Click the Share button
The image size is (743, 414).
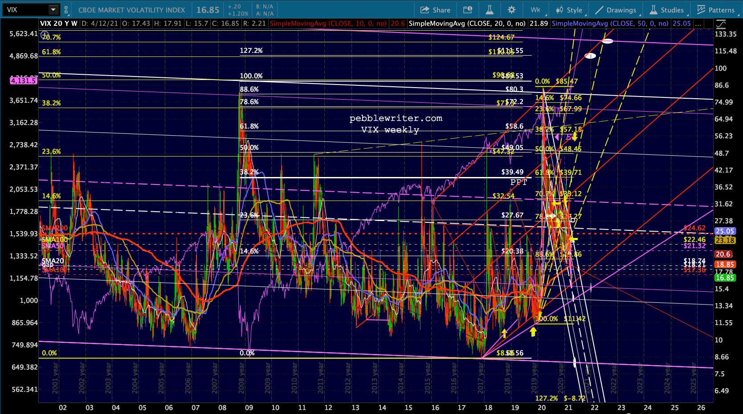click(435, 10)
